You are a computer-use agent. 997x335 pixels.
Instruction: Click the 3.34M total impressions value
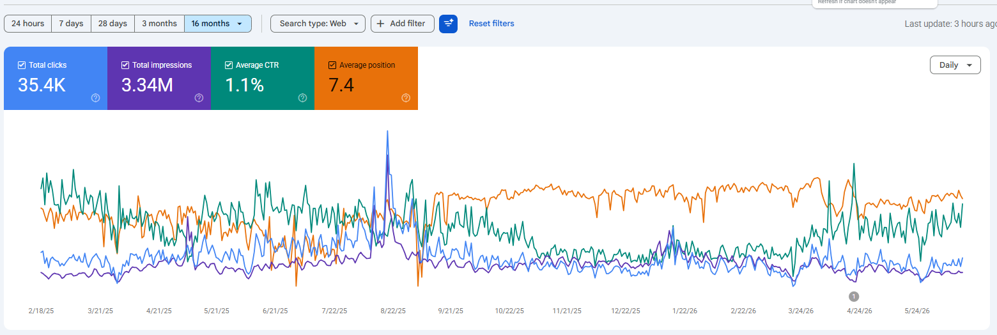pos(147,84)
